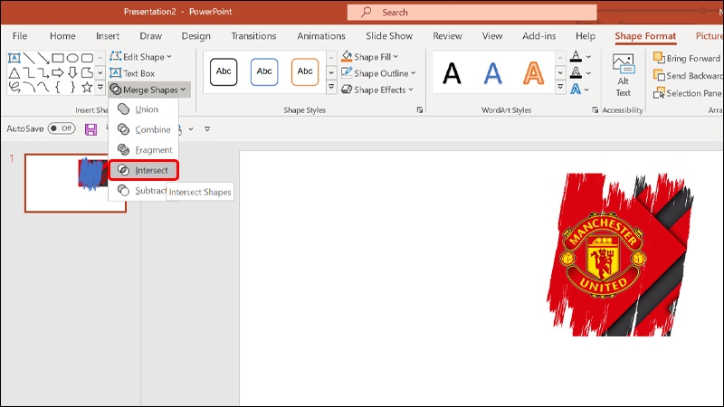Expand the Shape Fill dropdown

(370, 57)
